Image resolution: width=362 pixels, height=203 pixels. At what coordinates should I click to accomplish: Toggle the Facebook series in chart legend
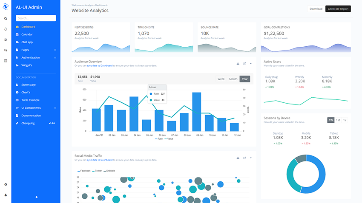tap(84, 170)
